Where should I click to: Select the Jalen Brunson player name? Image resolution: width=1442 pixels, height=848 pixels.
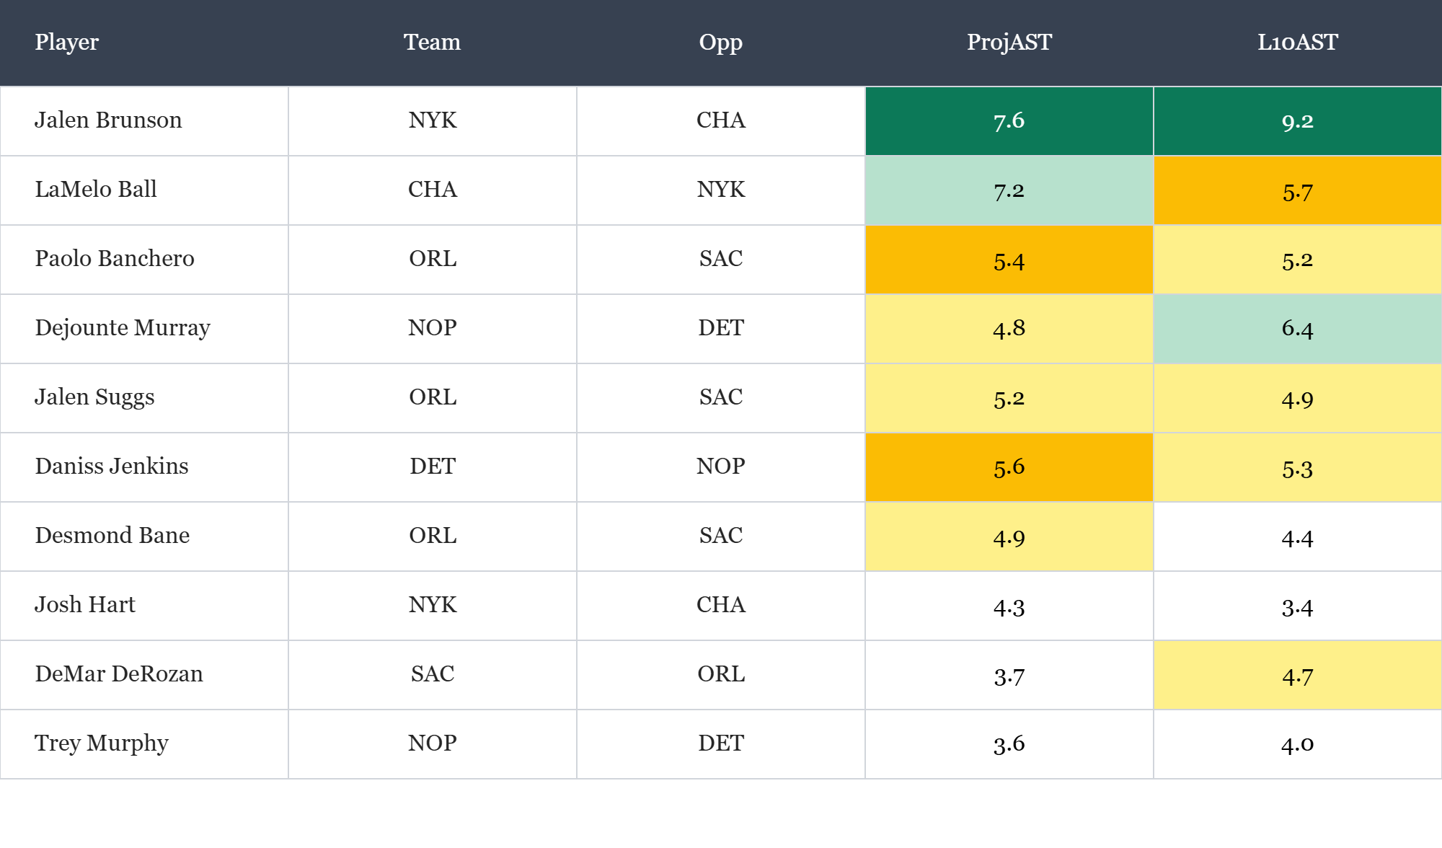(108, 120)
